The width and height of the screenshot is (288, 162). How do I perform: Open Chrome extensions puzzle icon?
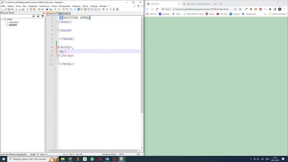pyautogui.click(x=270, y=9)
